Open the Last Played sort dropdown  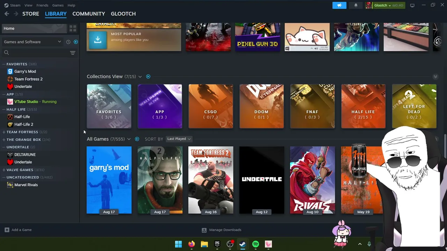[x=179, y=139]
